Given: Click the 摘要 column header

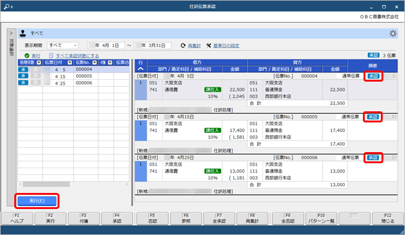Looking at the screenshot, I should click(x=372, y=66).
